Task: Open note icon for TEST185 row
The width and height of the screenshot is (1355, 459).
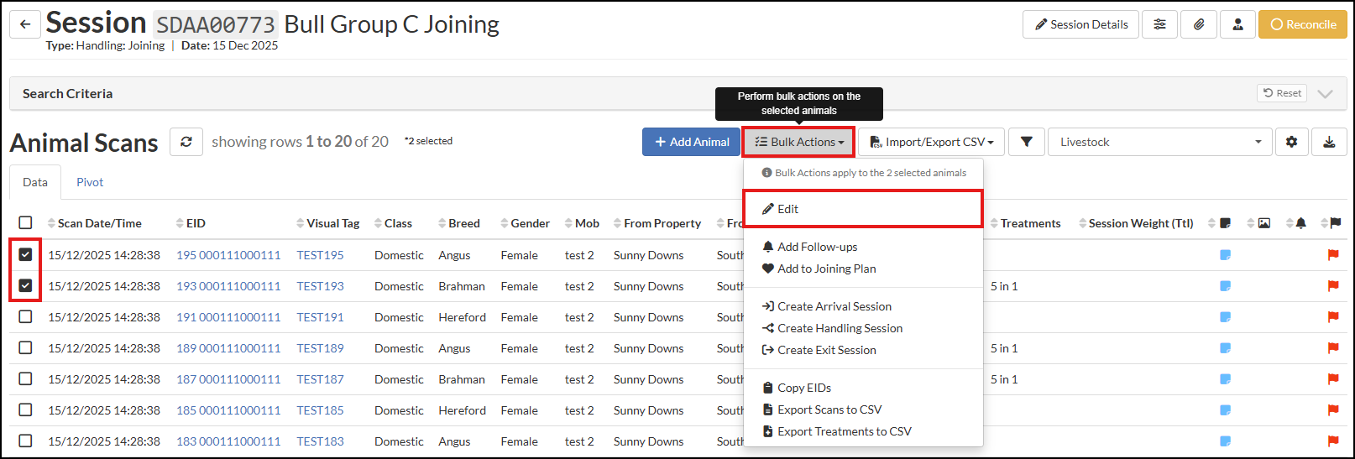Action: pos(1225,410)
